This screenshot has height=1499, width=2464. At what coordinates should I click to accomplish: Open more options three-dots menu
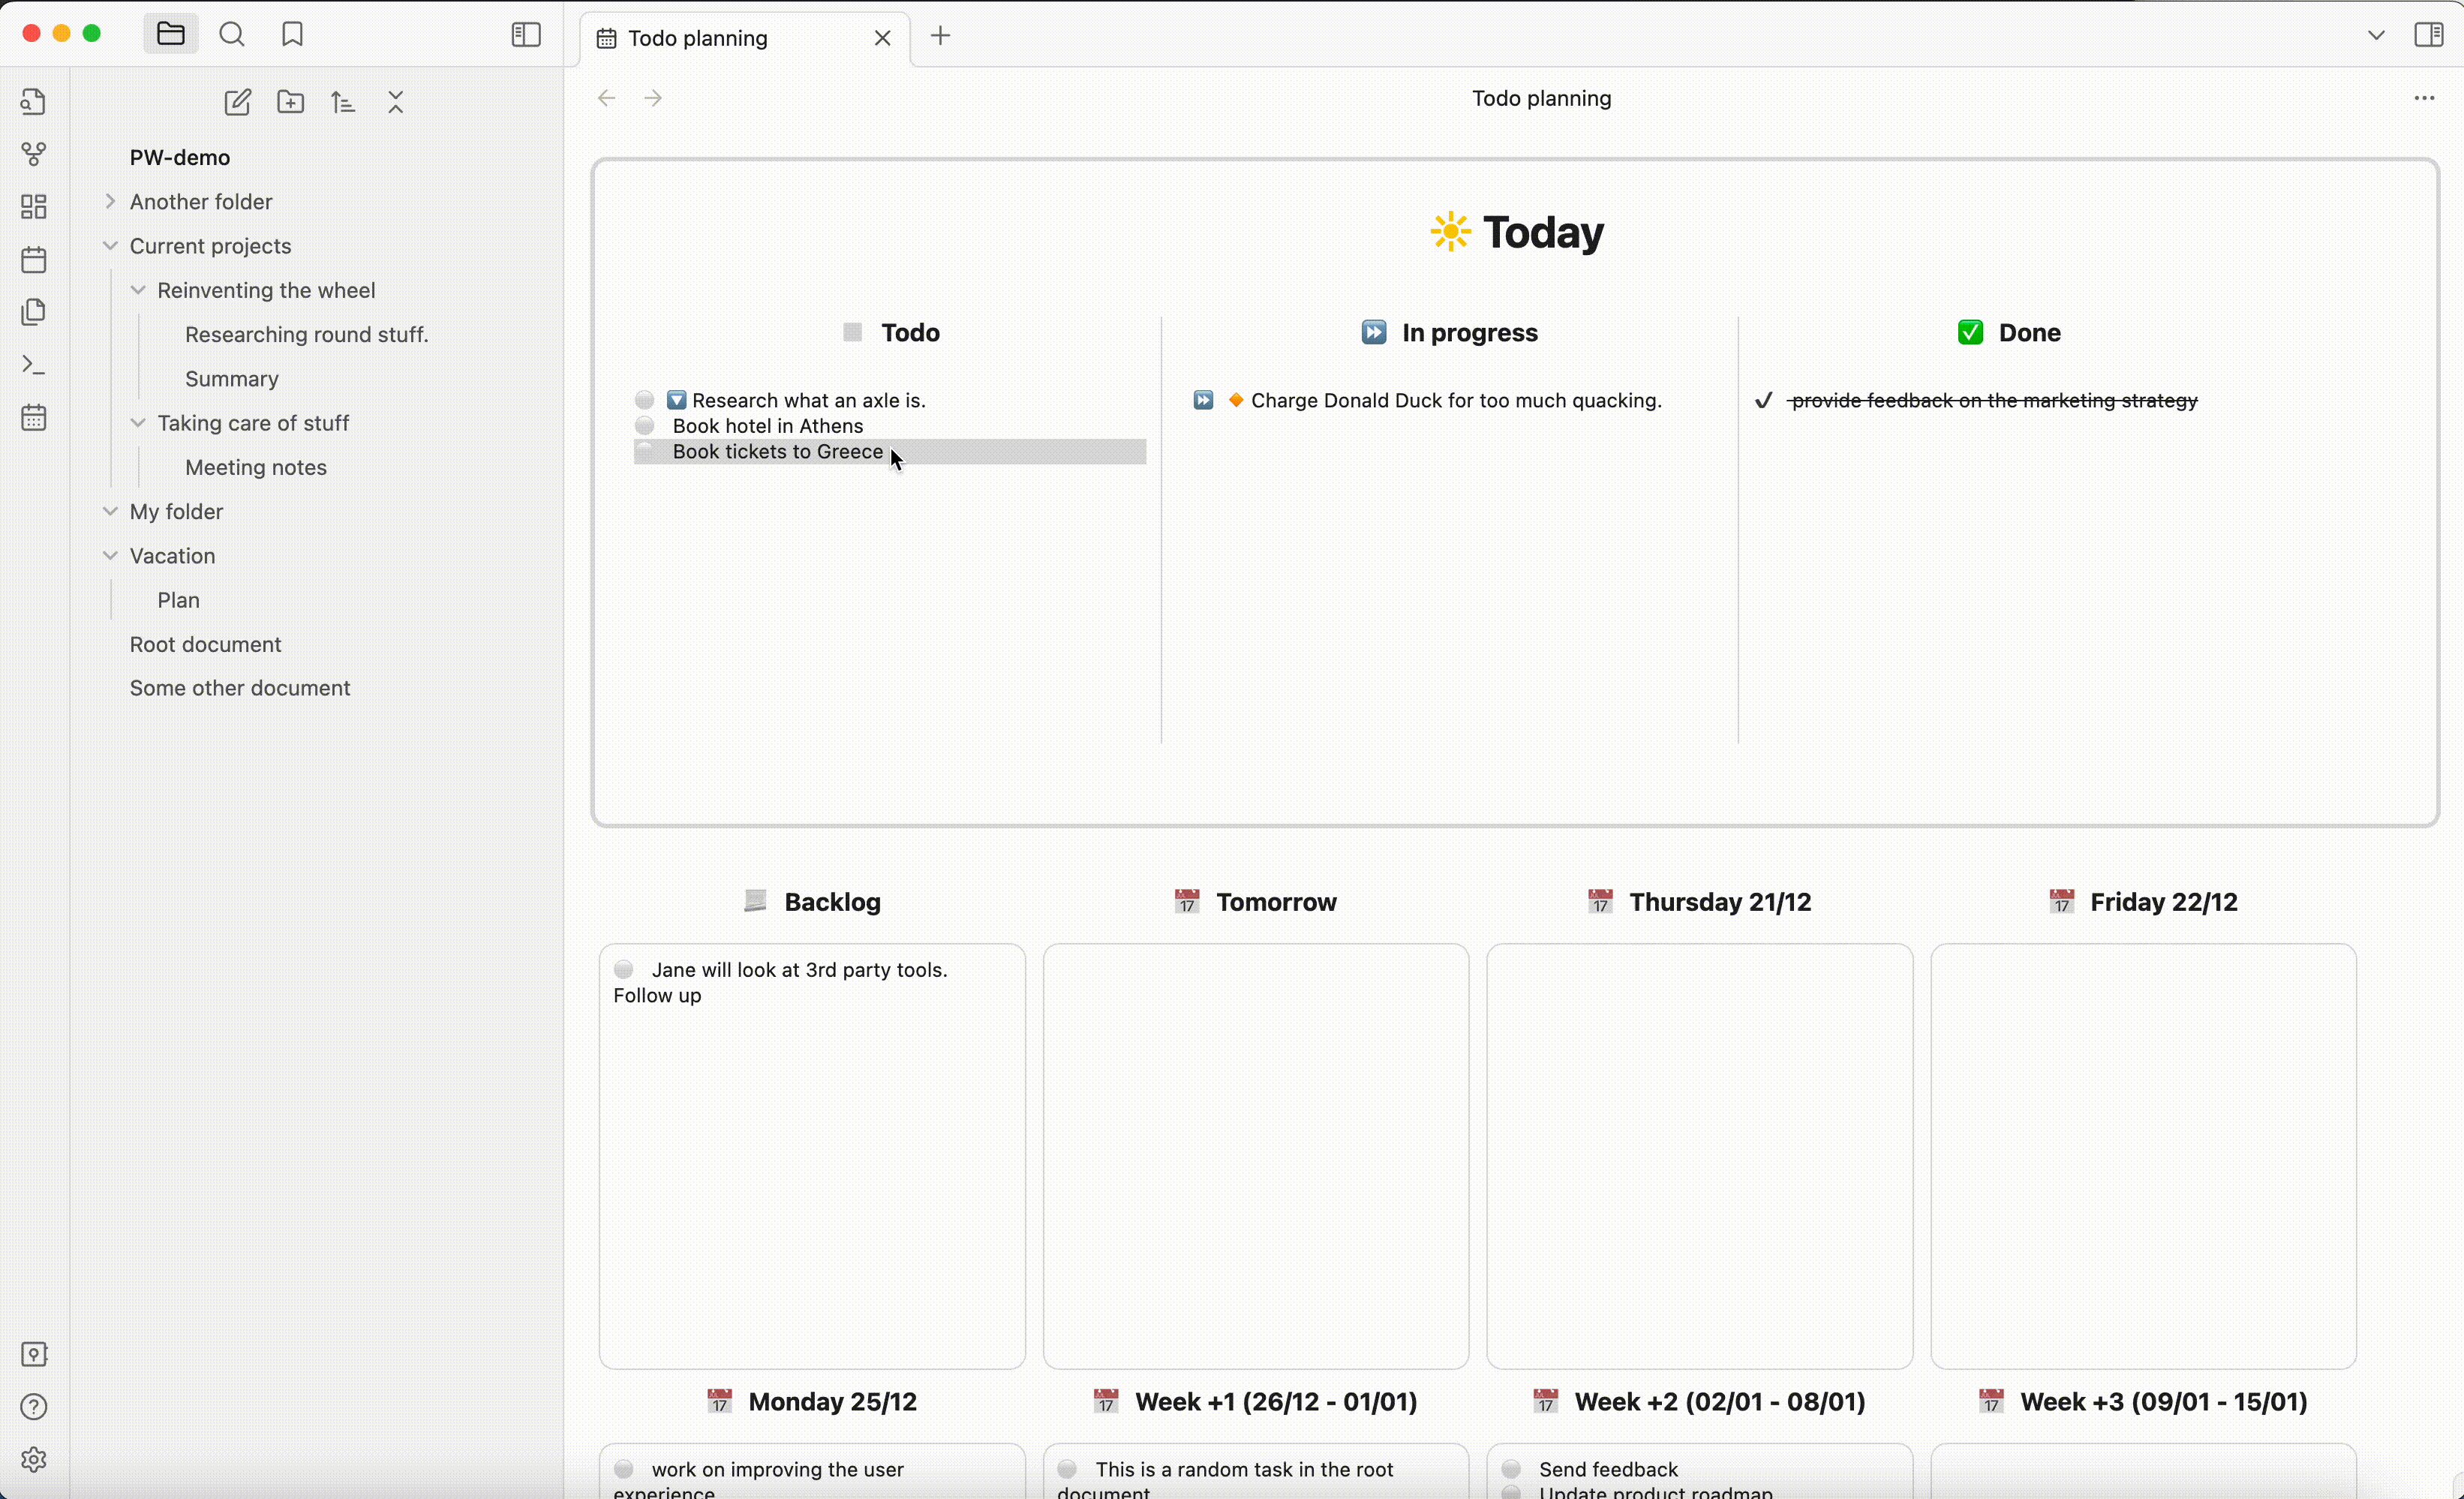2424,98
